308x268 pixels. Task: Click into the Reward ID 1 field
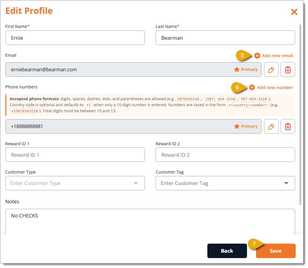75,155
